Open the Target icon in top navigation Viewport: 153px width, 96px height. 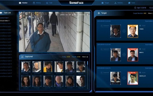coord(103,3)
